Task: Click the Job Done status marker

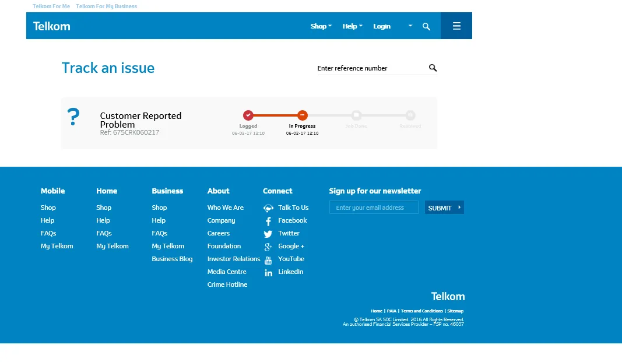Action: pos(356,115)
